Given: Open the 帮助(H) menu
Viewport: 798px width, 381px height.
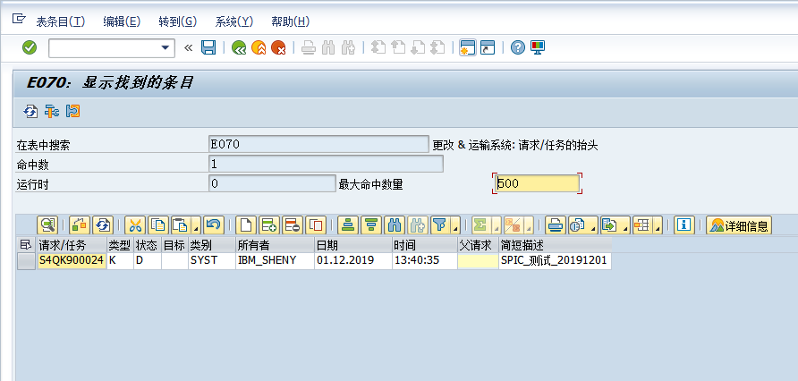Looking at the screenshot, I should point(290,21).
